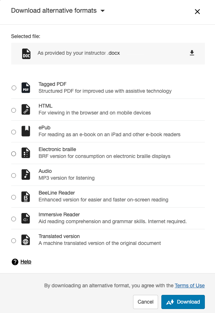Download the original .docx via the download arrow
This screenshot has width=215, height=313.
tap(192, 53)
